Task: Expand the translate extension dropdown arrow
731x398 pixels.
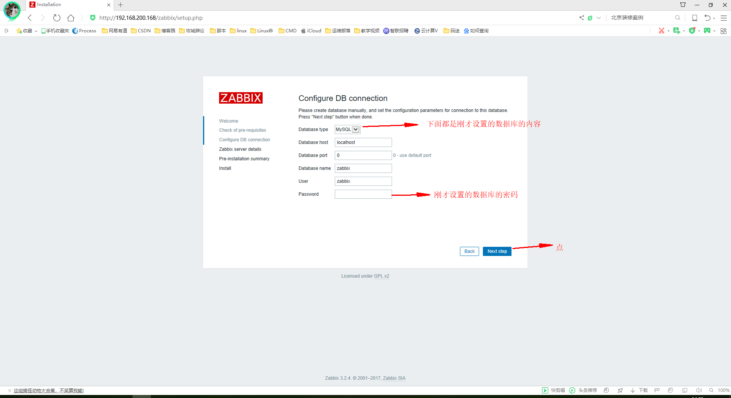Action: pos(684,31)
